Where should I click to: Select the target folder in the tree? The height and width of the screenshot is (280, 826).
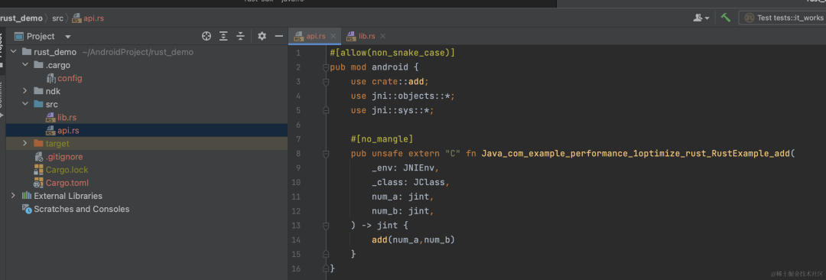146,143
